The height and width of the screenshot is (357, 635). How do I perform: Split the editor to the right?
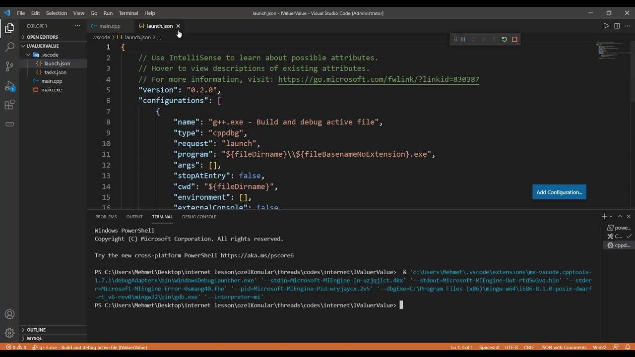point(617,26)
